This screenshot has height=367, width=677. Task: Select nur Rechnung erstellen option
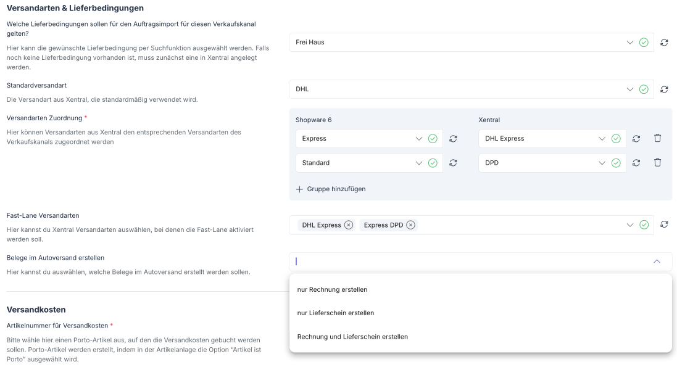coord(481,290)
